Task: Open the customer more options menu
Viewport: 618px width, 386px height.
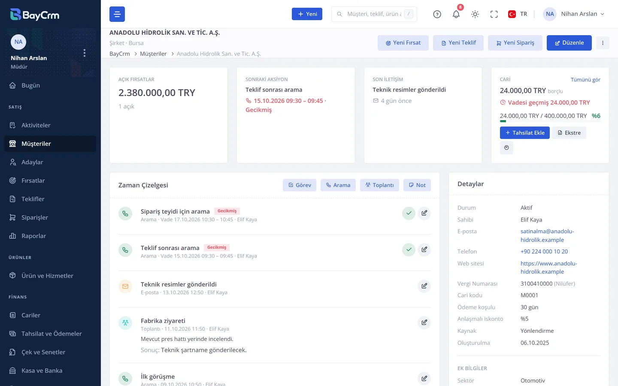Action: pyautogui.click(x=603, y=43)
